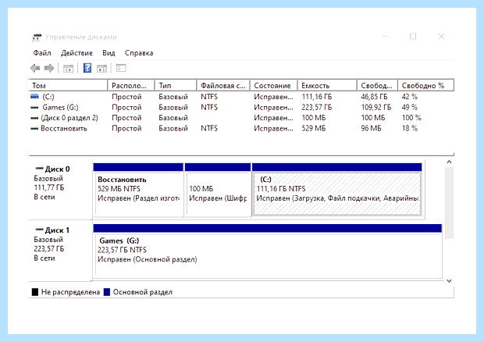The image size is (484, 342).
Task: Click the 109,92 ГБ free space cell
Action: point(376,108)
